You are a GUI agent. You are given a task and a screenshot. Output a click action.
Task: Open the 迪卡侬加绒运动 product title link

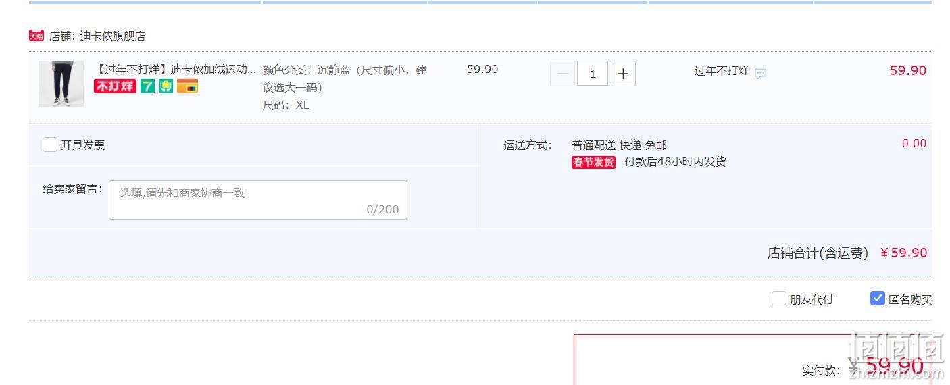(176, 70)
